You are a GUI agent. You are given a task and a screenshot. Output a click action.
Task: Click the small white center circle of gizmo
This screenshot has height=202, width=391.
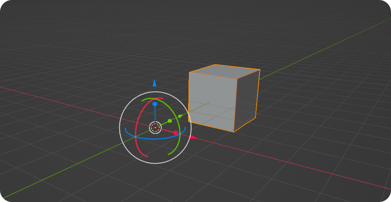point(155,127)
